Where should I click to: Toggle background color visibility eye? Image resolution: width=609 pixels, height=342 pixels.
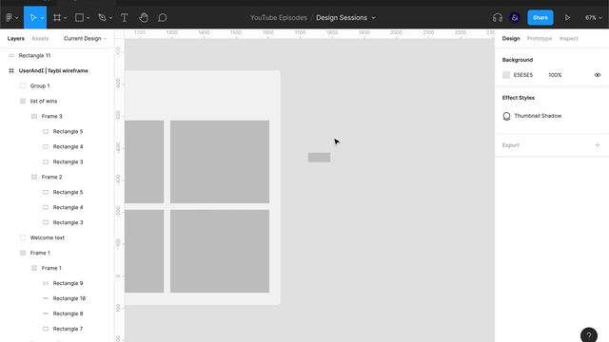coord(598,75)
